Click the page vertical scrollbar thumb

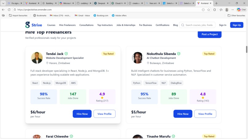246,49
